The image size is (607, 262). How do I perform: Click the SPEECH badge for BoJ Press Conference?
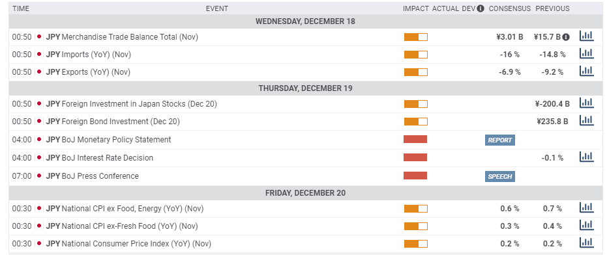click(500, 176)
